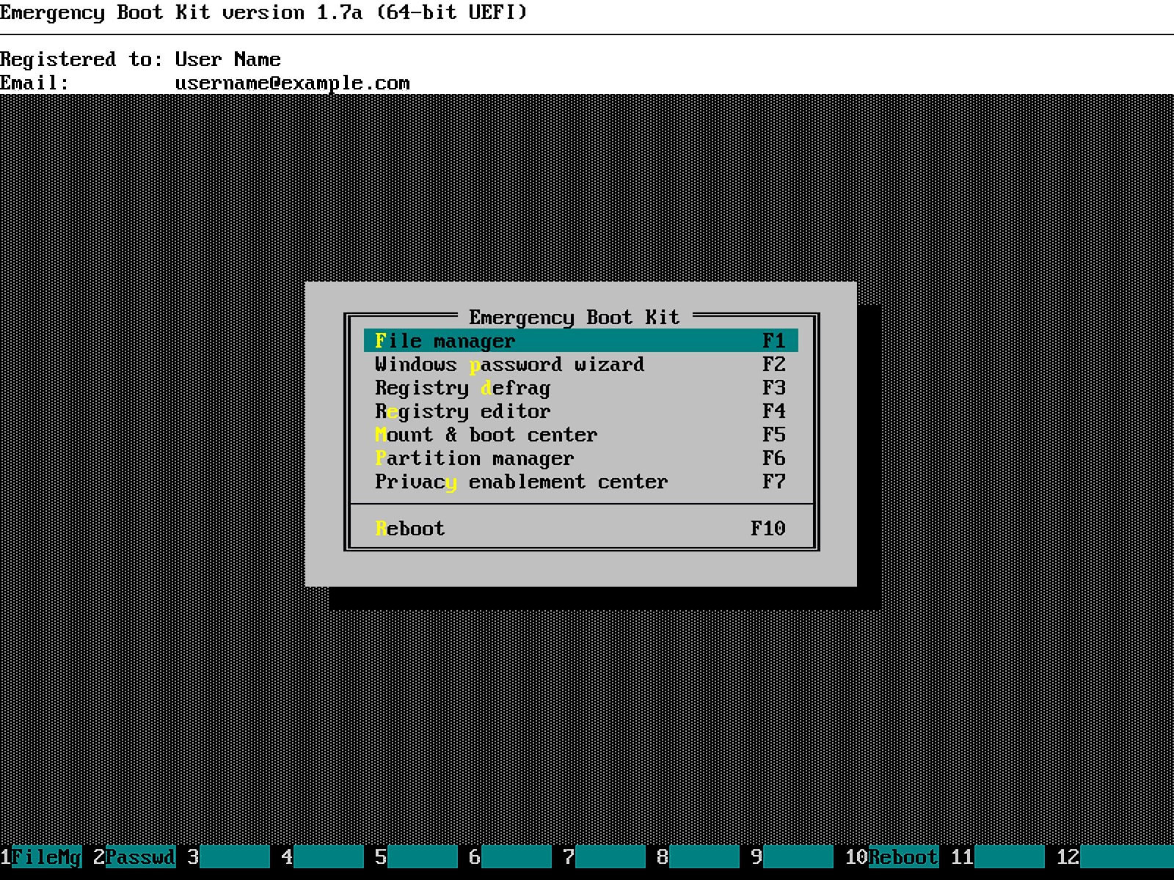Viewport: 1174px width, 880px height.
Task: Select Mount & boot center
Action: [486, 435]
